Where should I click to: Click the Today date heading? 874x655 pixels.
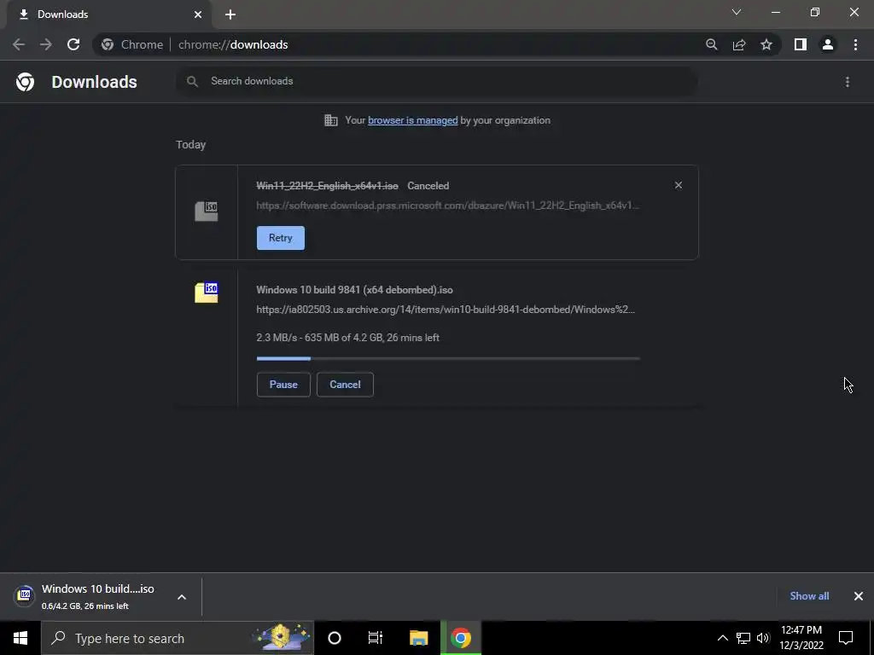190,145
